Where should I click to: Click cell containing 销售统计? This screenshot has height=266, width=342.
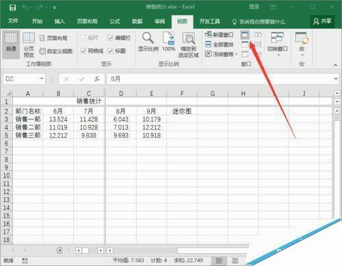(89, 101)
